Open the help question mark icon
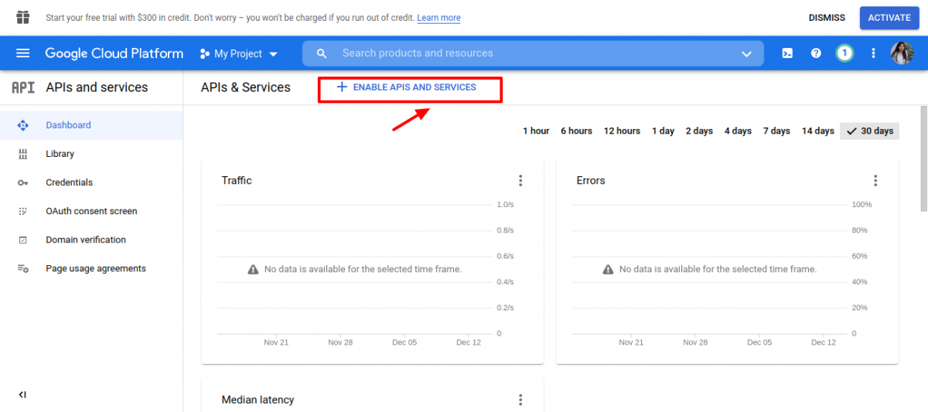 coord(816,53)
